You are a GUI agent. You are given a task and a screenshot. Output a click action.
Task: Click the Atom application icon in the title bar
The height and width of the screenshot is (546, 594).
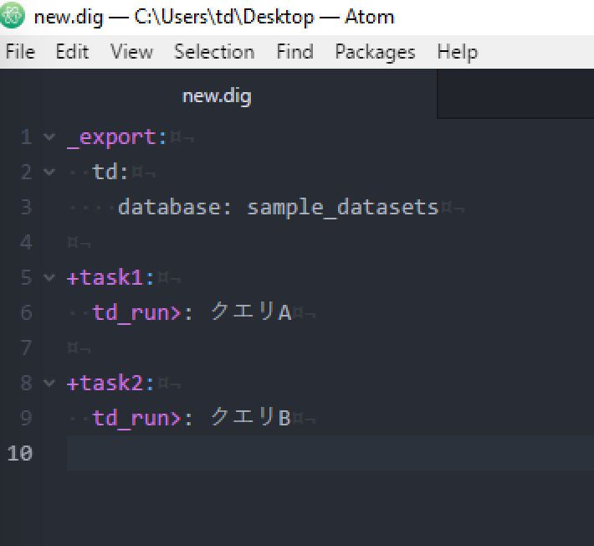tap(12, 16)
